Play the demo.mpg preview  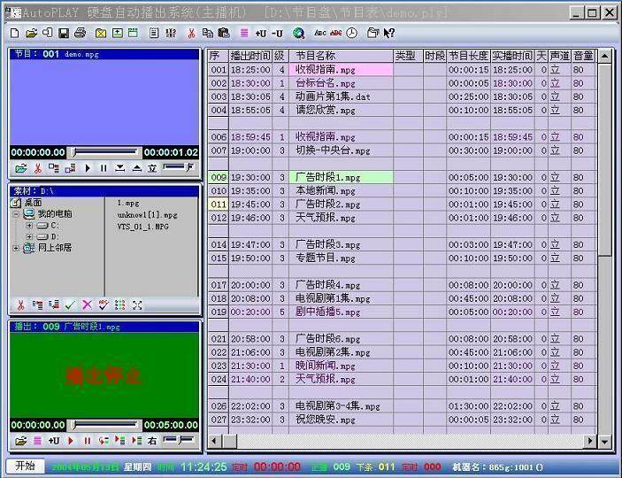tap(88, 168)
